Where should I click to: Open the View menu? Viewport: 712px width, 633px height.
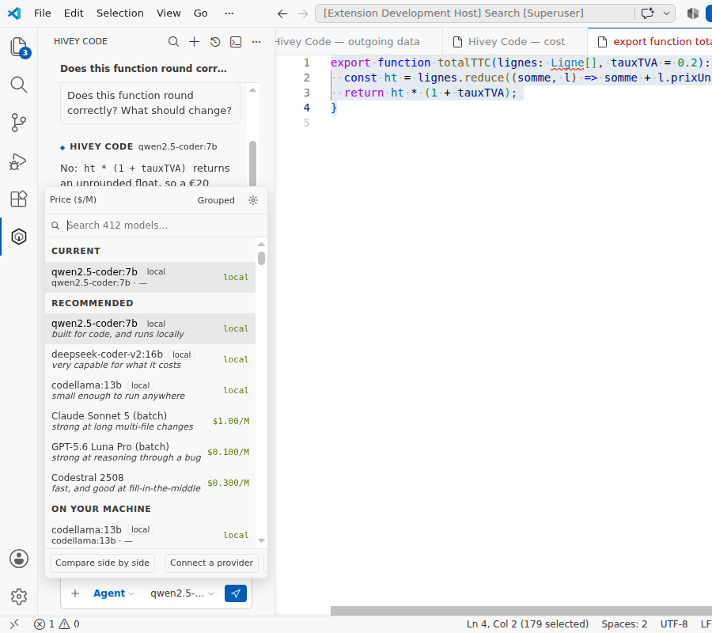[169, 13]
